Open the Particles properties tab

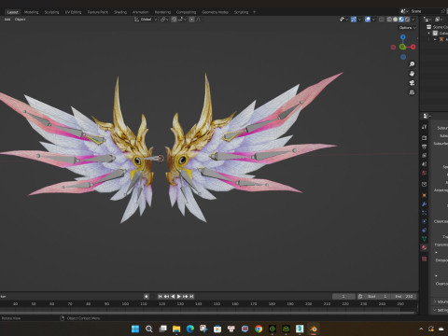coord(425,213)
